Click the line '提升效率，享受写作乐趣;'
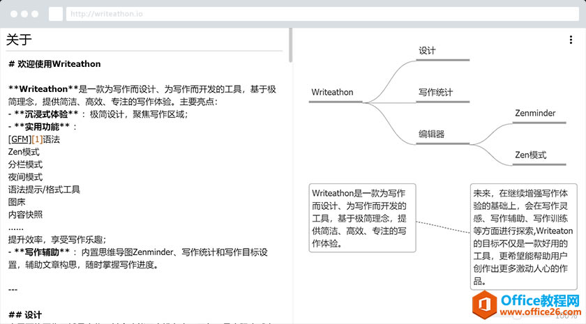This screenshot has height=324, width=586. coord(57,240)
